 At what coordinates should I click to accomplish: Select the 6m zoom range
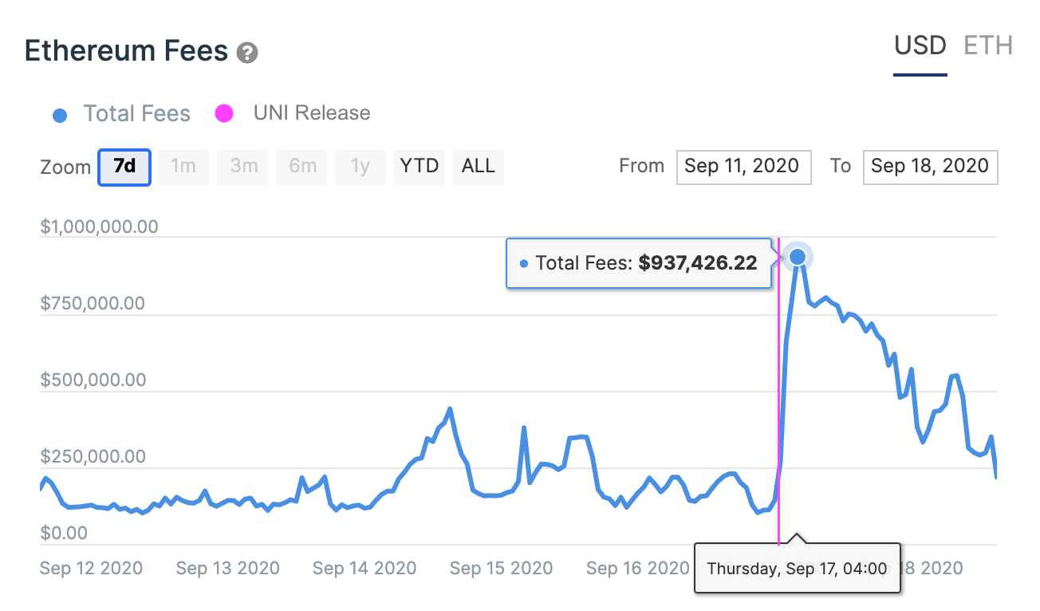tap(303, 167)
